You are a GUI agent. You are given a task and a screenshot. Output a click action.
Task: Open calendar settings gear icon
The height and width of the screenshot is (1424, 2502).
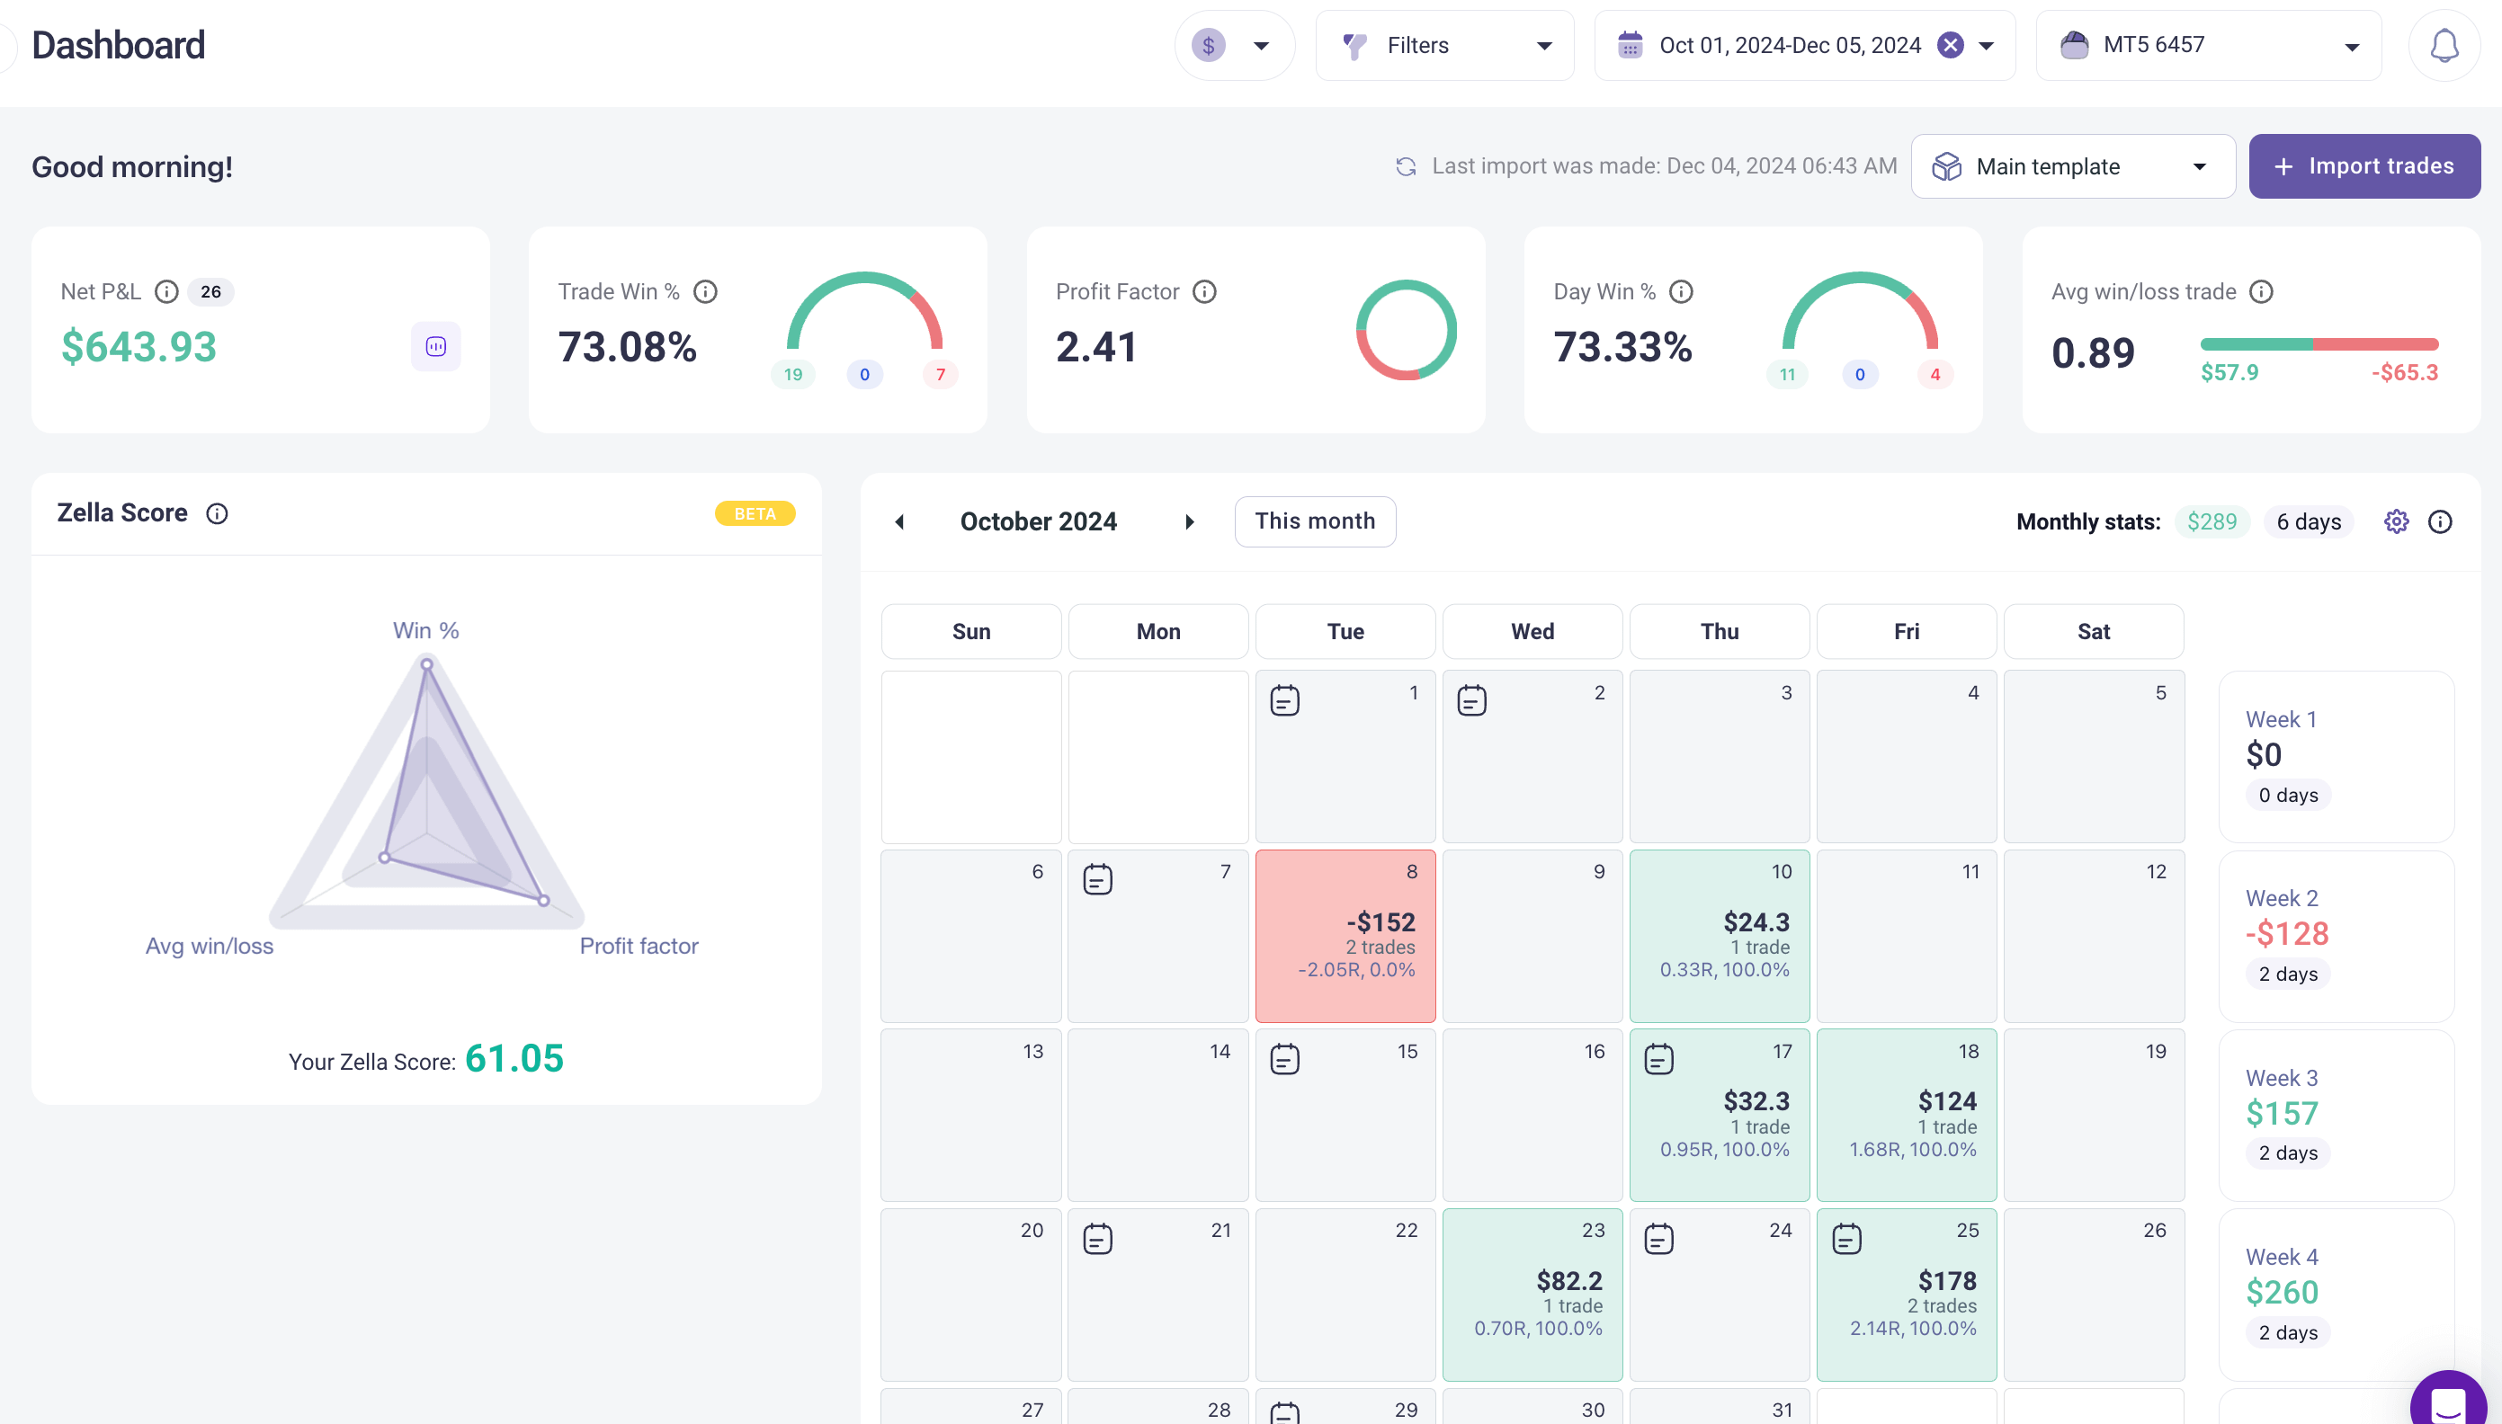pyautogui.click(x=2395, y=521)
